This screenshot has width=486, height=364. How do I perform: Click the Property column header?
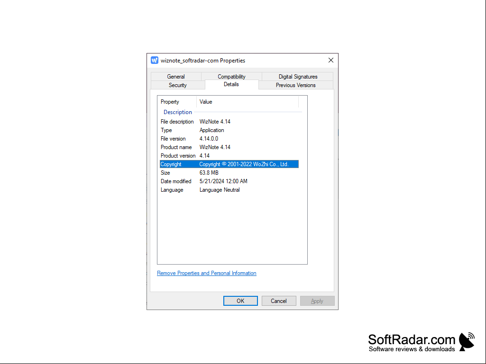[177, 102]
